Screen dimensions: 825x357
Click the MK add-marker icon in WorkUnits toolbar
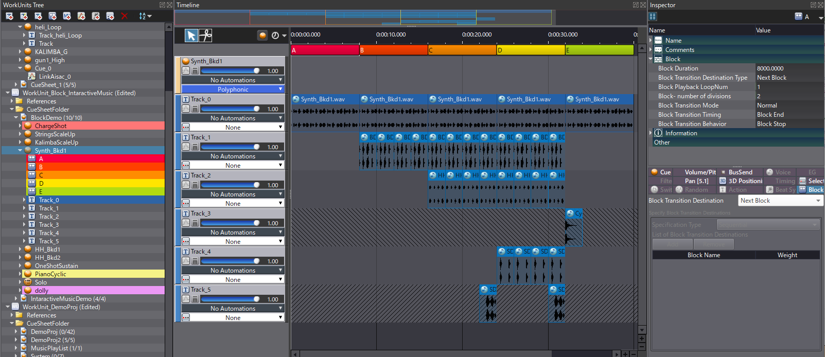pos(67,16)
